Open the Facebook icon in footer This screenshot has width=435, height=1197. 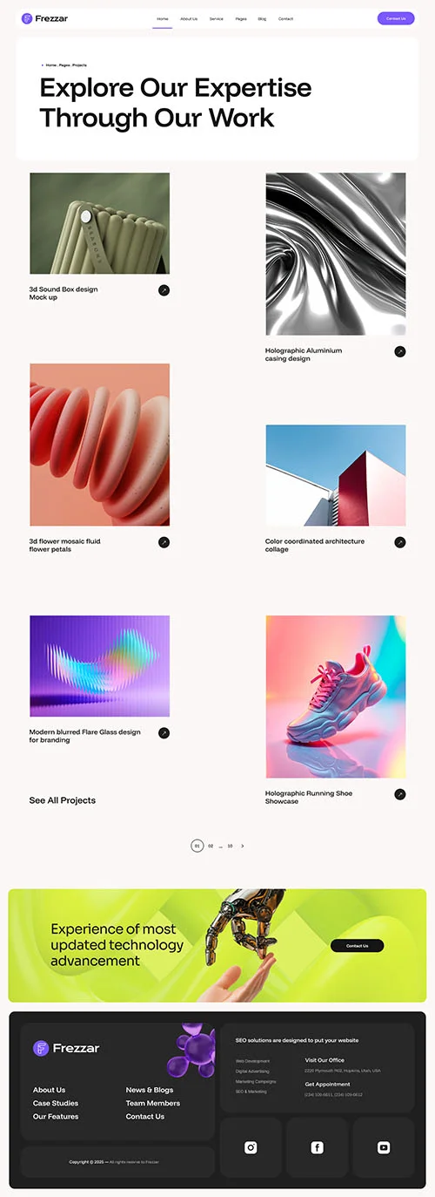pyautogui.click(x=317, y=1147)
